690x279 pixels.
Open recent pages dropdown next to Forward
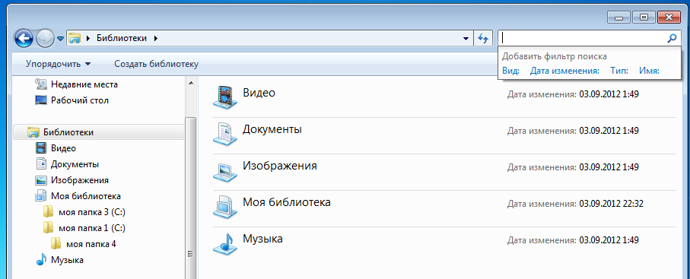pos(61,40)
